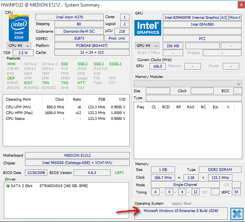Click the Intel Inside Atom CPU logo
245x222 pixels.
point(19,28)
